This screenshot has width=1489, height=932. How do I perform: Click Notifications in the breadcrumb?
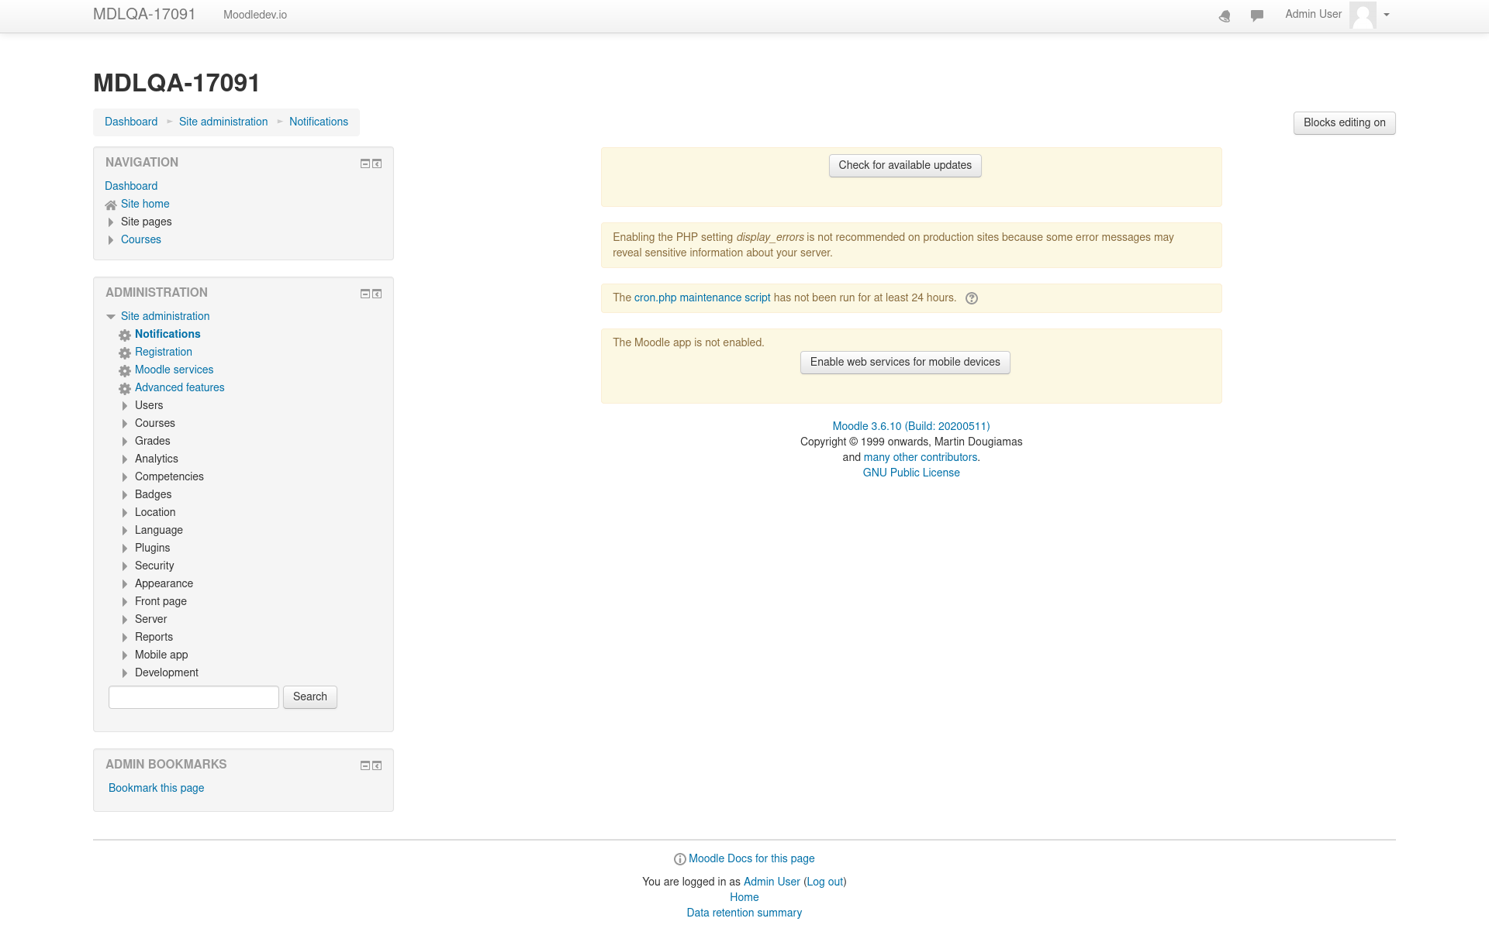point(319,122)
